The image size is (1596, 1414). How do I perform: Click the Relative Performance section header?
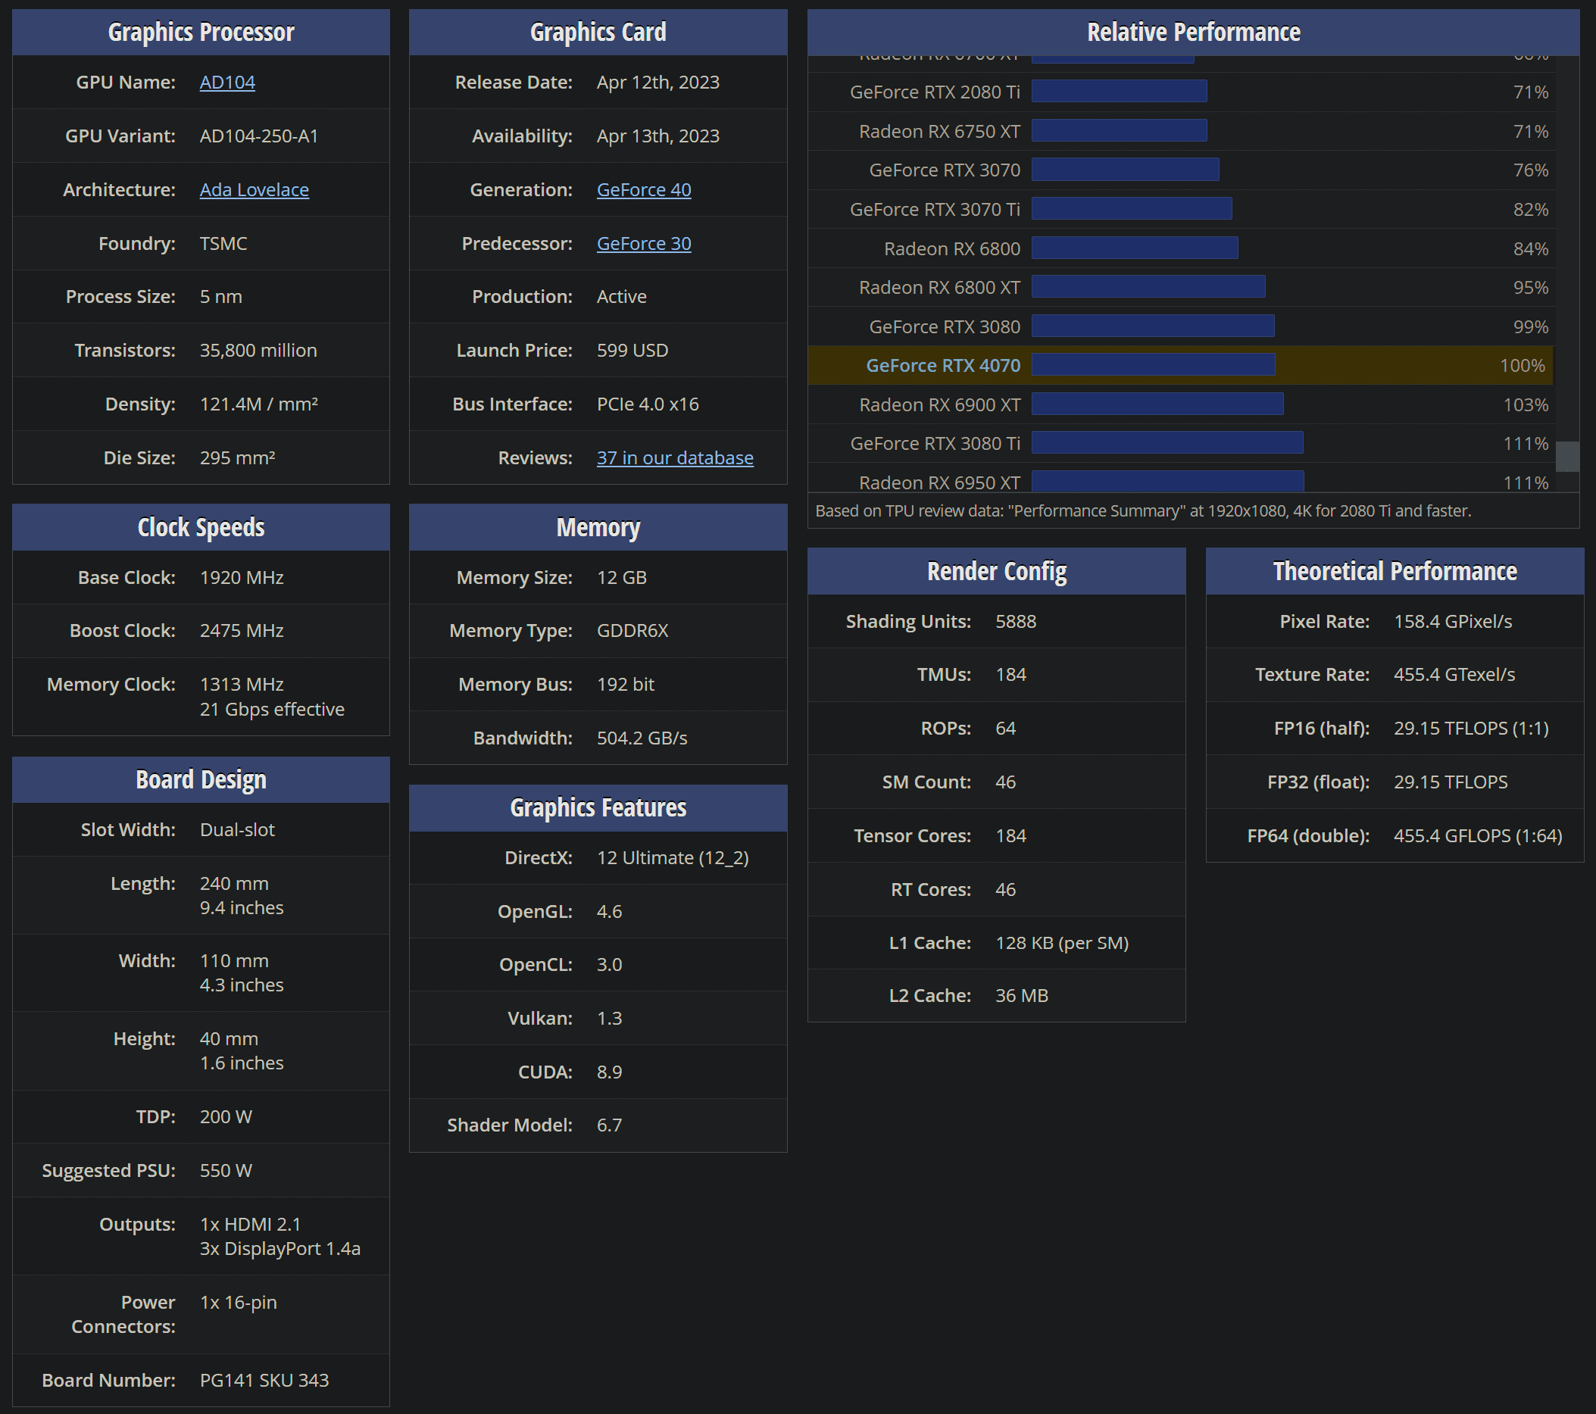click(x=1193, y=32)
